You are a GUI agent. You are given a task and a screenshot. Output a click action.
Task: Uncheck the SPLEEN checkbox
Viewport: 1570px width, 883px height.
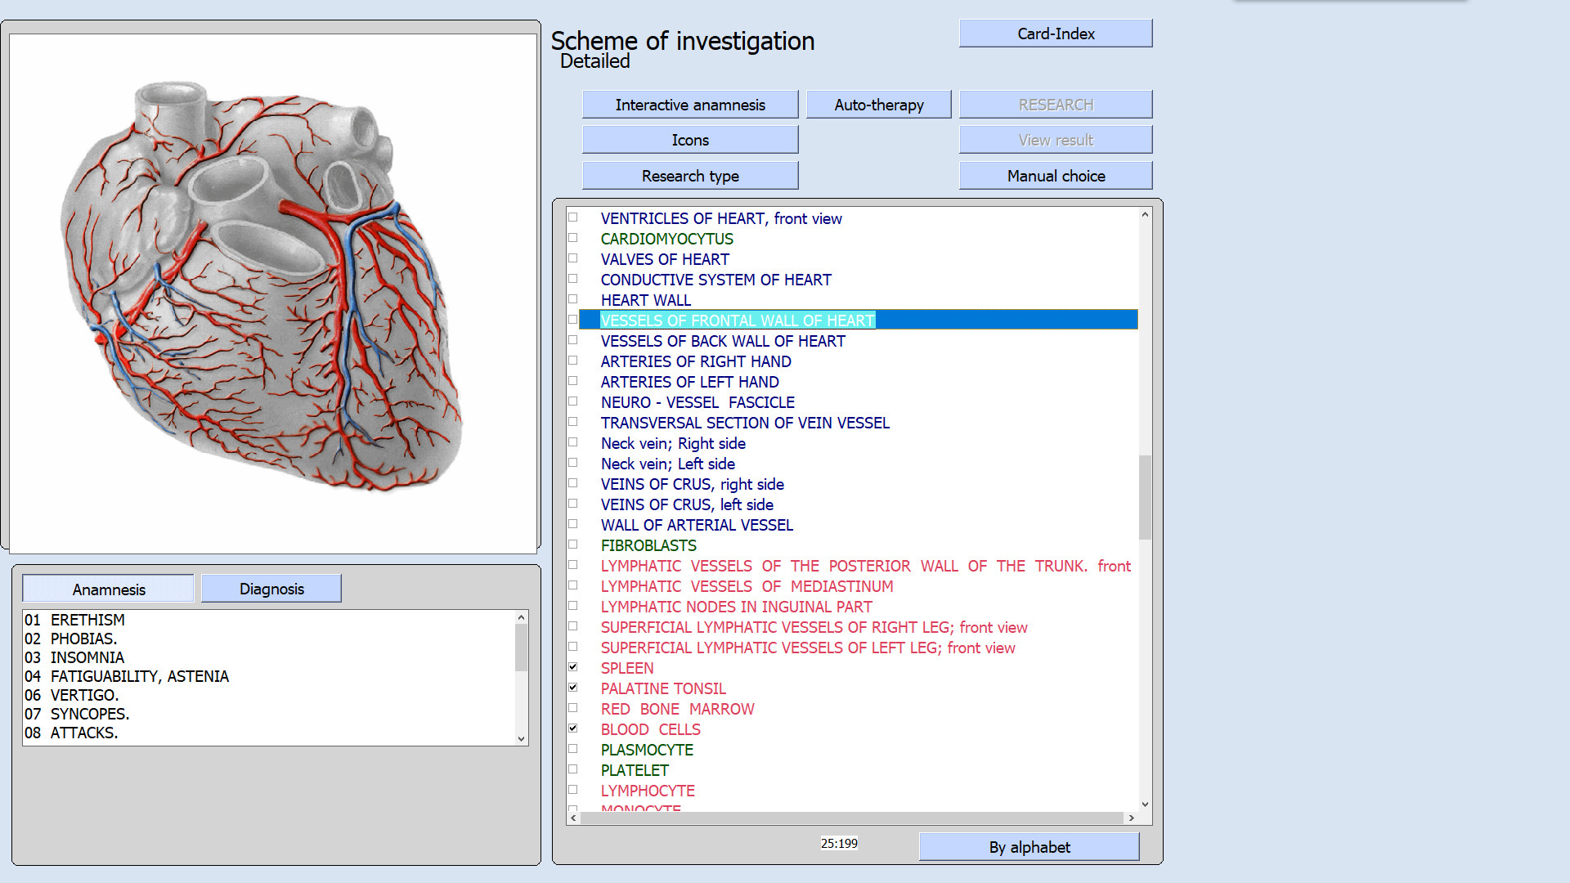point(573,667)
